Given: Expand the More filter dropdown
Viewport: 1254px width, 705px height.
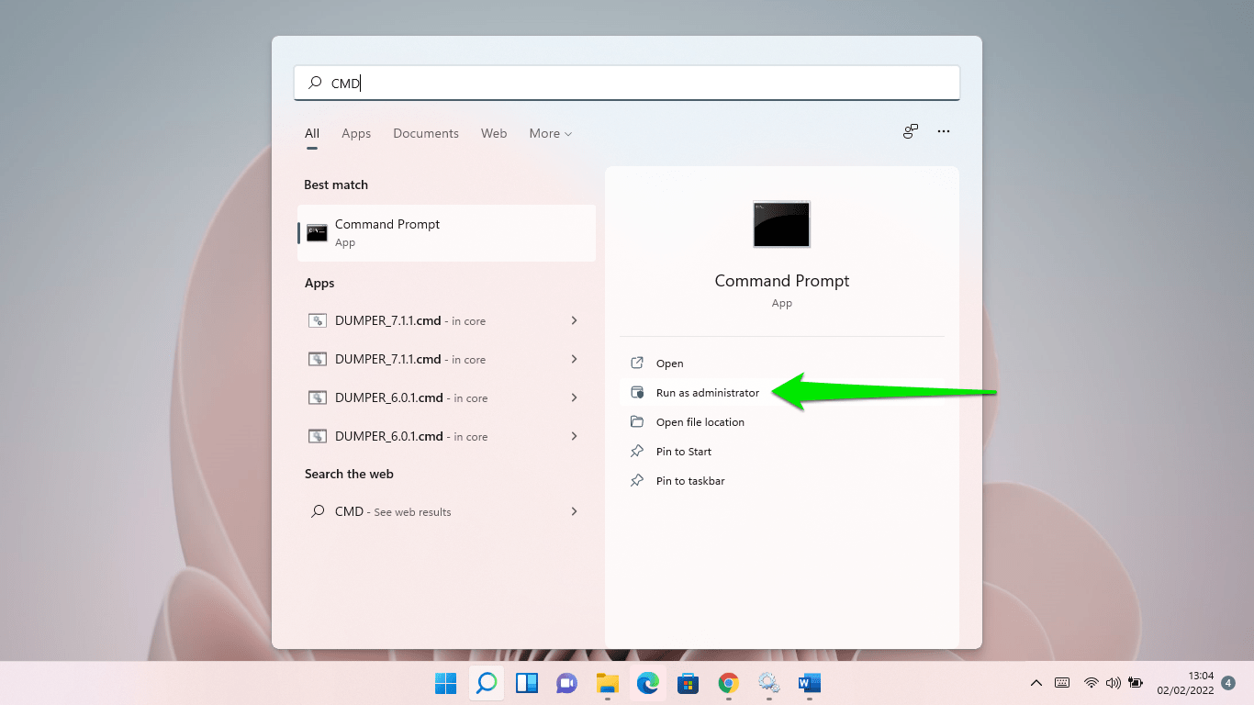Looking at the screenshot, I should click(550, 133).
